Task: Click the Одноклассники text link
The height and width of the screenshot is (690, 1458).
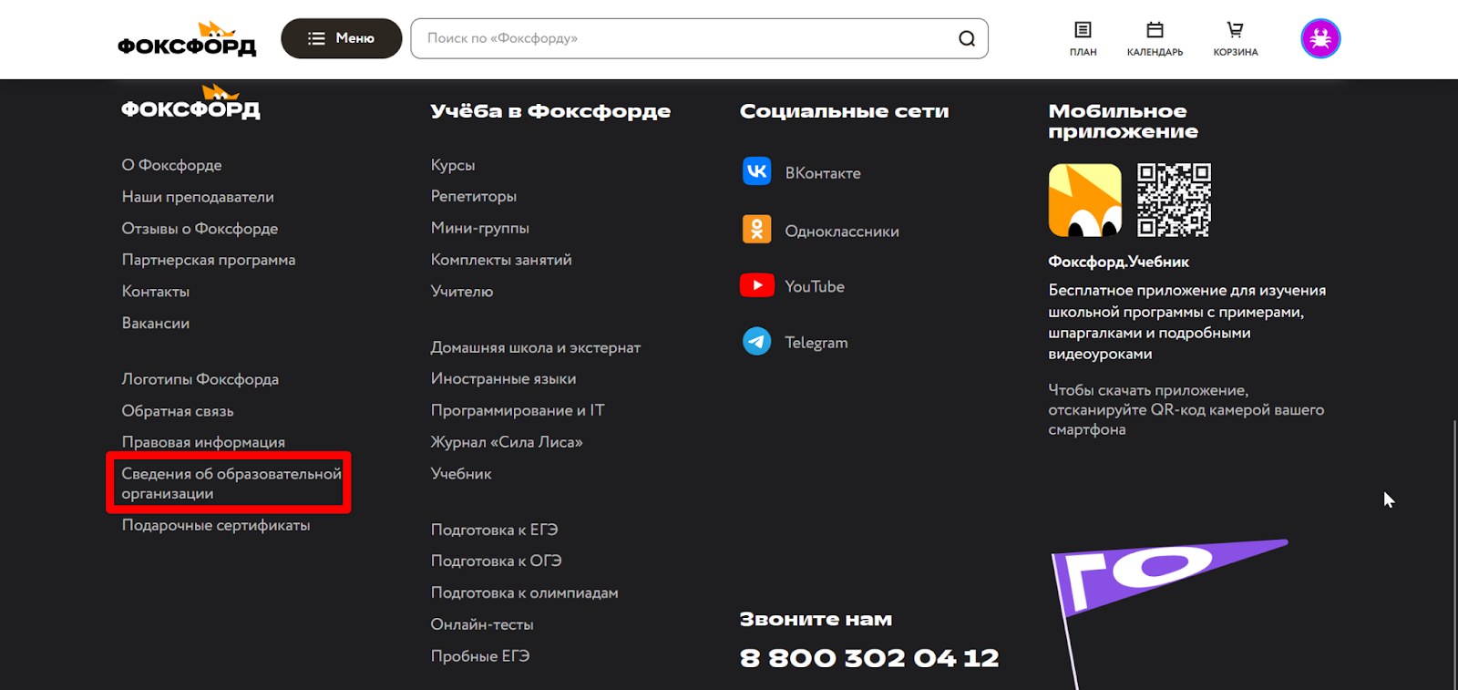Action: 842,232
